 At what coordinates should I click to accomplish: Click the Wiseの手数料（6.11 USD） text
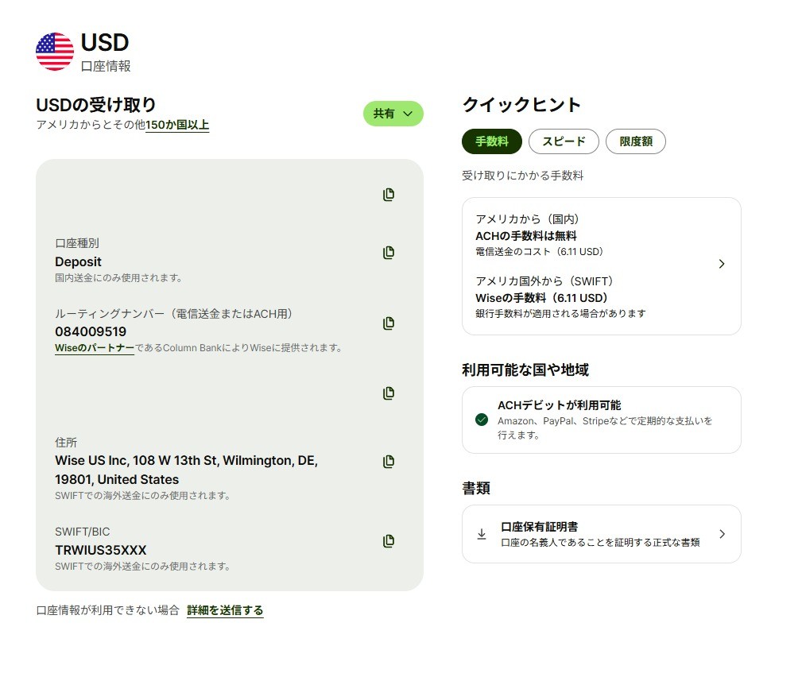[541, 297]
